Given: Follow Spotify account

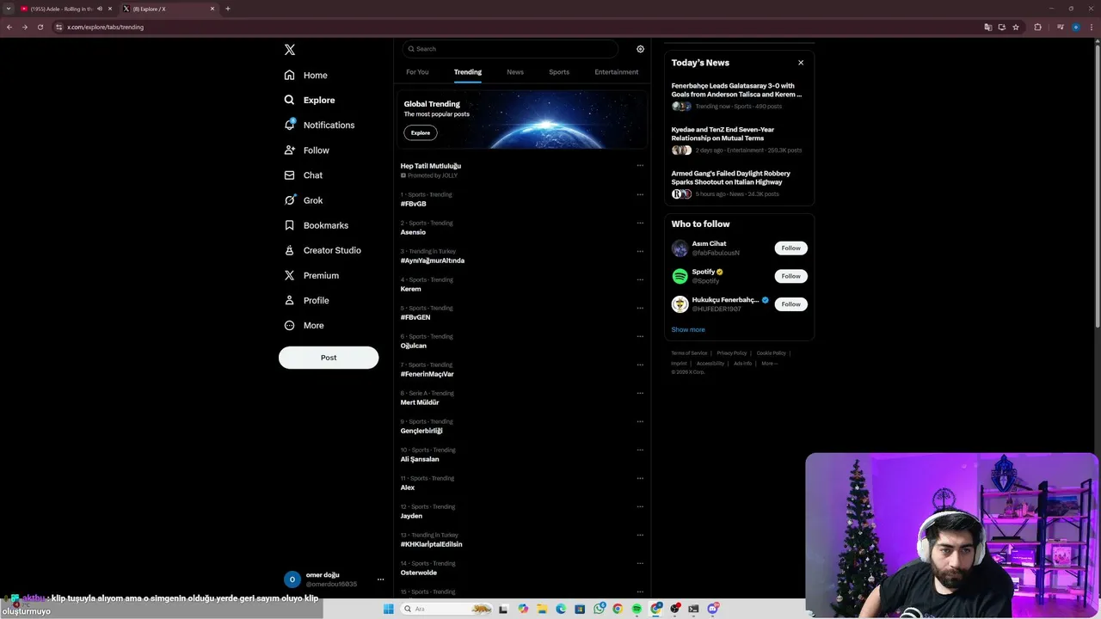Looking at the screenshot, I should [790, 276].
